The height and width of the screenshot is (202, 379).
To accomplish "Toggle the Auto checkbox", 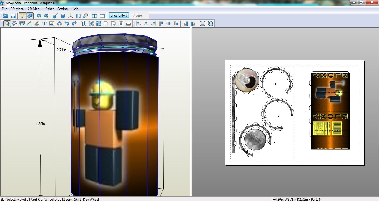I will coord(134,16).
